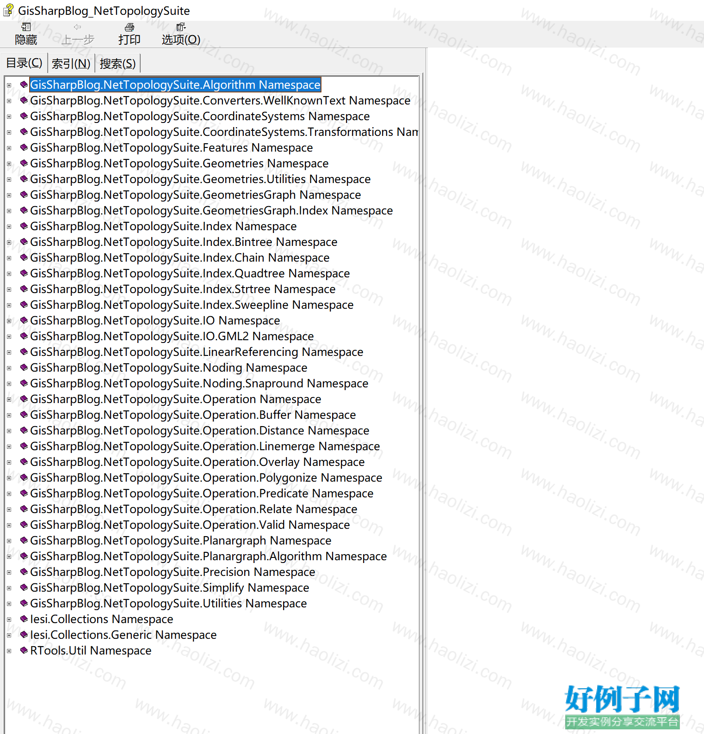Click the book icon for Precision Namespace
The height and width of the screenshot is (734, 704).
(x=24, y=572)
